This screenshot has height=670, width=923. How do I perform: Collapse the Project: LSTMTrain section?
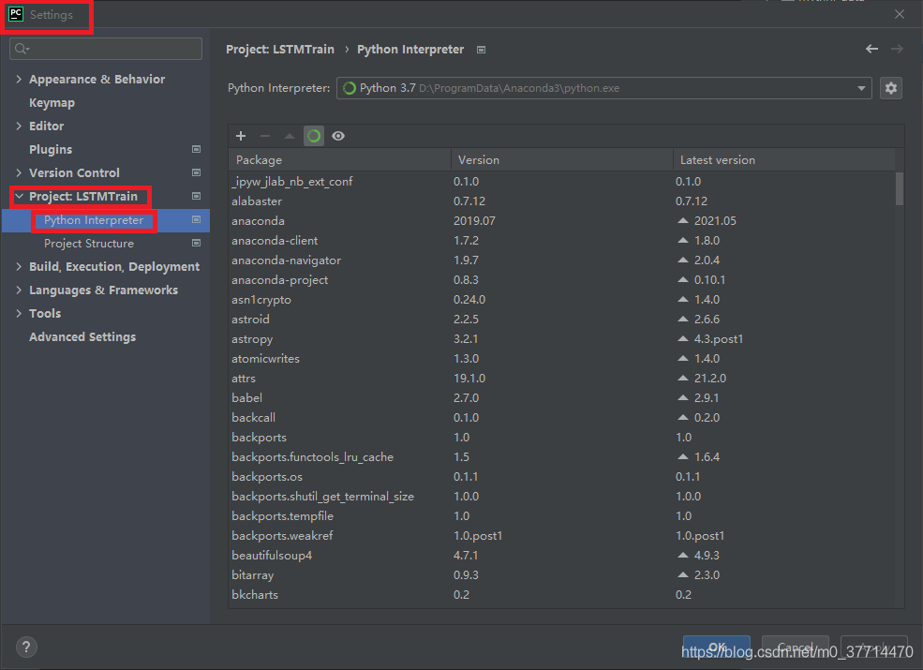click(19, 197)
